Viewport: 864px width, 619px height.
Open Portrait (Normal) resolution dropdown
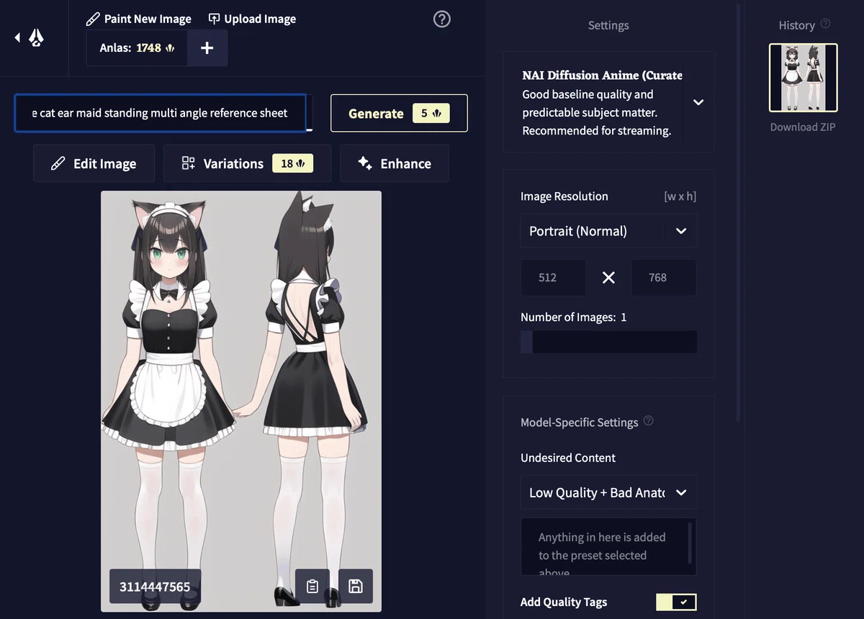pos(608,231)
